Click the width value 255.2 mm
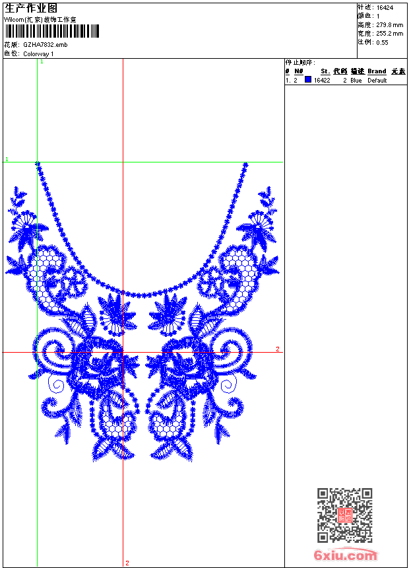Image resolution: width=409 pixels, height=568 pixels. click(389, 34)
